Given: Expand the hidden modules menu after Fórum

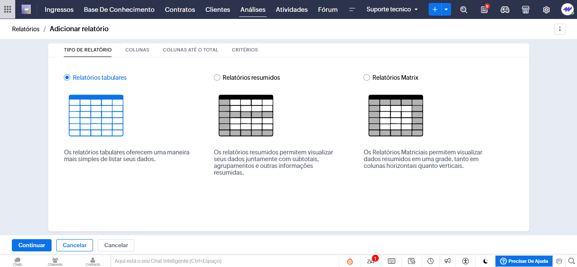Looking at the screenshot, I should click(x=352, y=9).
